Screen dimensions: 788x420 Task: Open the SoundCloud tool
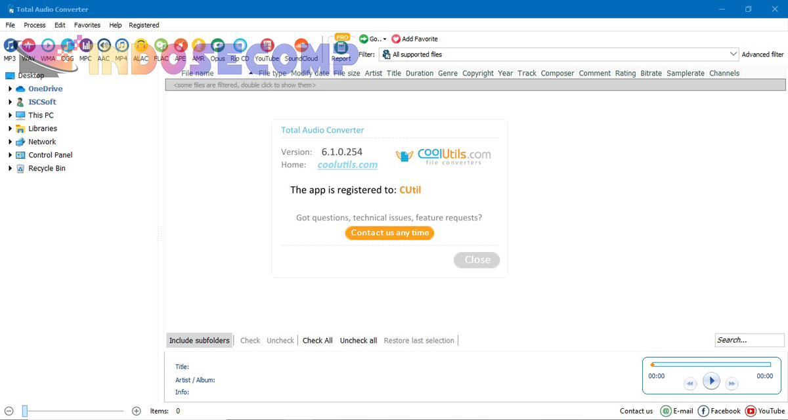(301, 46)
